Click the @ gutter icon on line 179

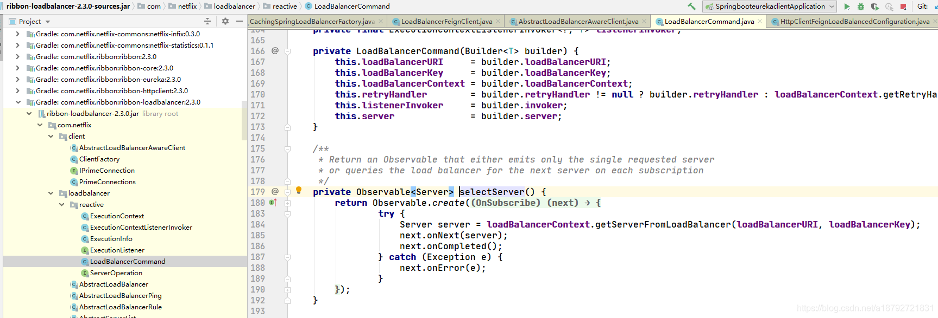275,192
